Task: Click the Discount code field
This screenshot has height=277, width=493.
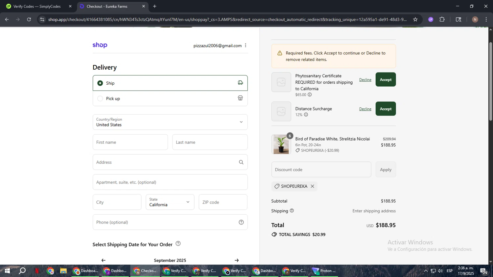Action: click(321, 169)
